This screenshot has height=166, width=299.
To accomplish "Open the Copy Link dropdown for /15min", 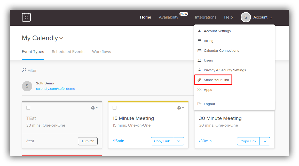I will point(178,141).
